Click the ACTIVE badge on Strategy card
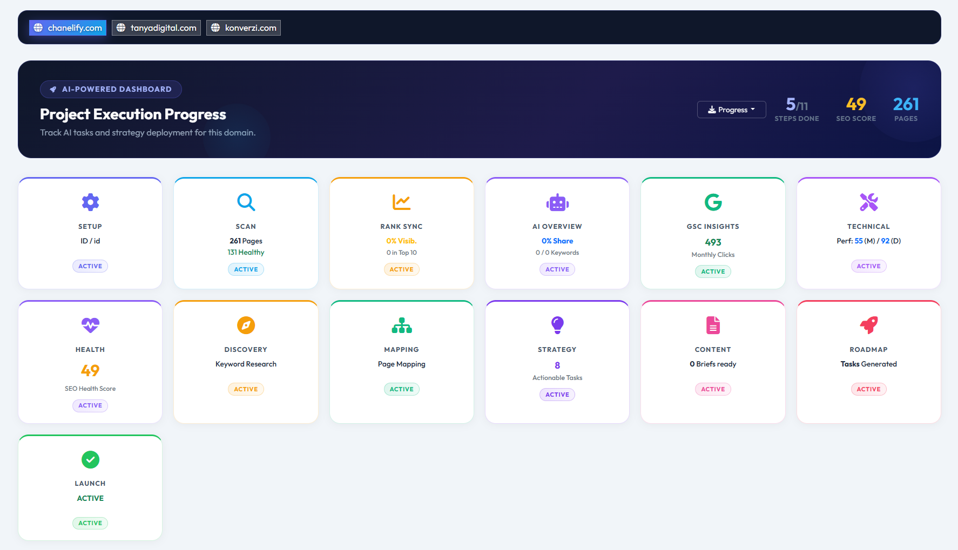The image size is (958, 550). click(557, 395)
